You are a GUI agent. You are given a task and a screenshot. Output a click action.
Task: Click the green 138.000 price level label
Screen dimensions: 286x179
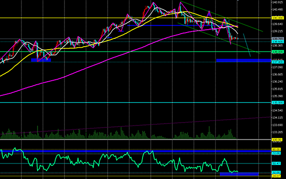pyautogui.click(x=277, y=52)
